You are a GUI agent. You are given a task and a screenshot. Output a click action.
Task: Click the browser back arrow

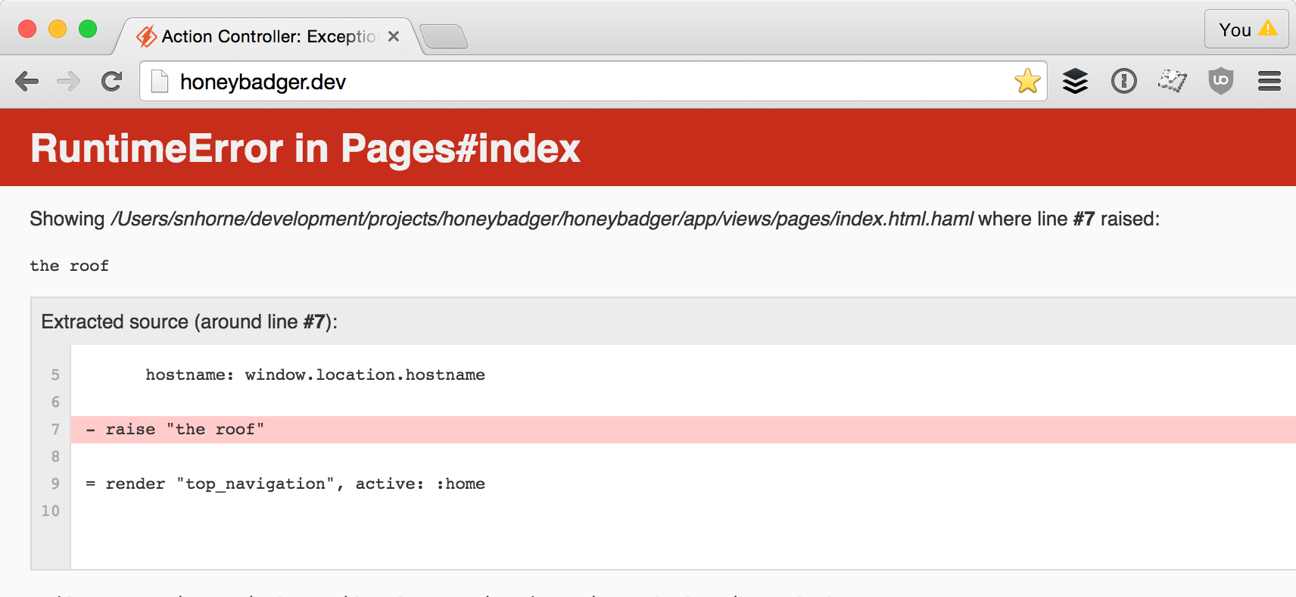[27, 81]
